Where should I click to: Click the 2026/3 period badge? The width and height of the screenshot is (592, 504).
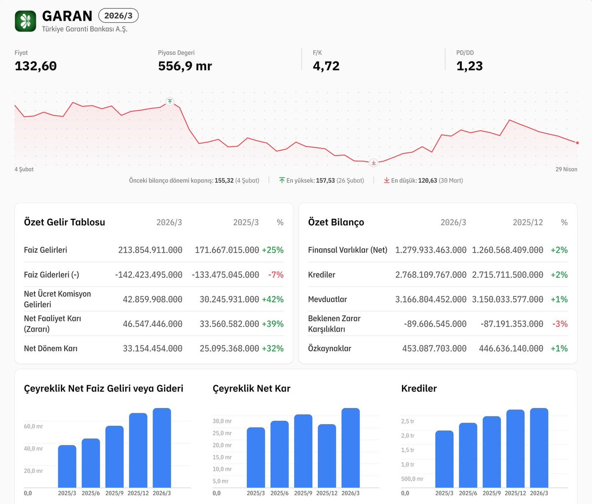click(x=118, y=16)
